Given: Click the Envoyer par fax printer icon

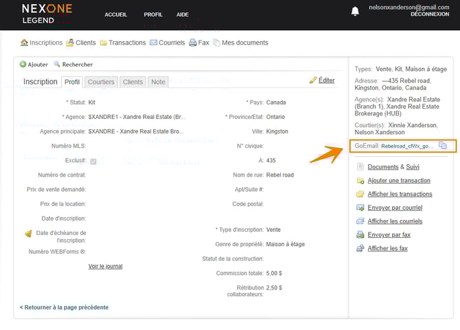Looking at the screenshot, I should coord(360,234).
